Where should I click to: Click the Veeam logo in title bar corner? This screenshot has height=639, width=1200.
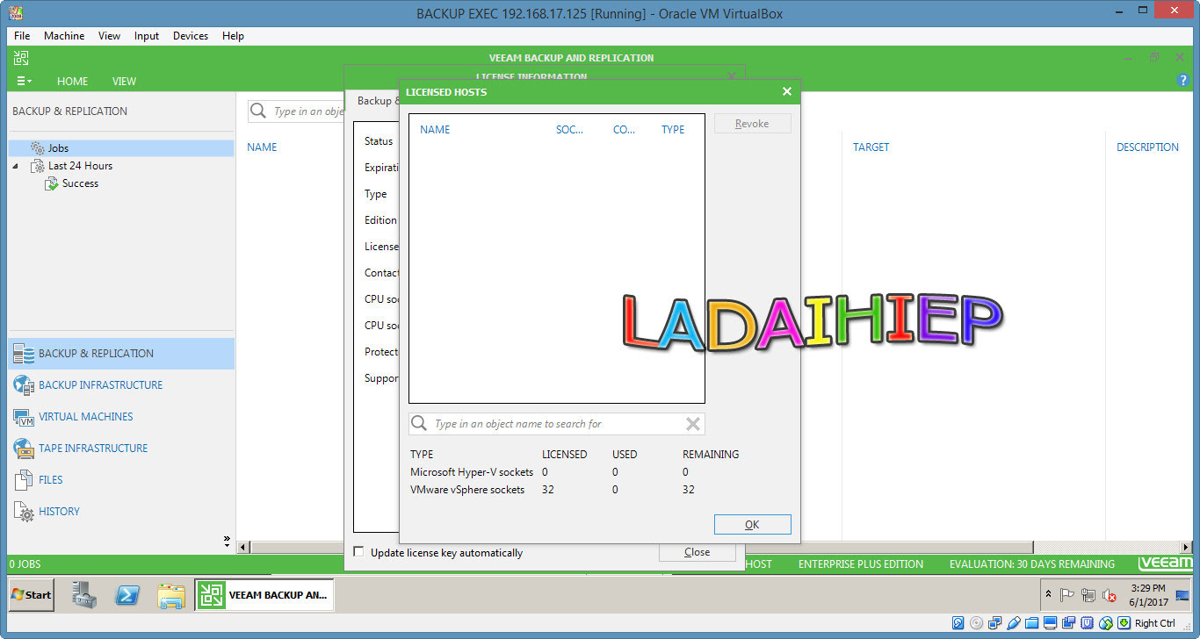(21, 58)
